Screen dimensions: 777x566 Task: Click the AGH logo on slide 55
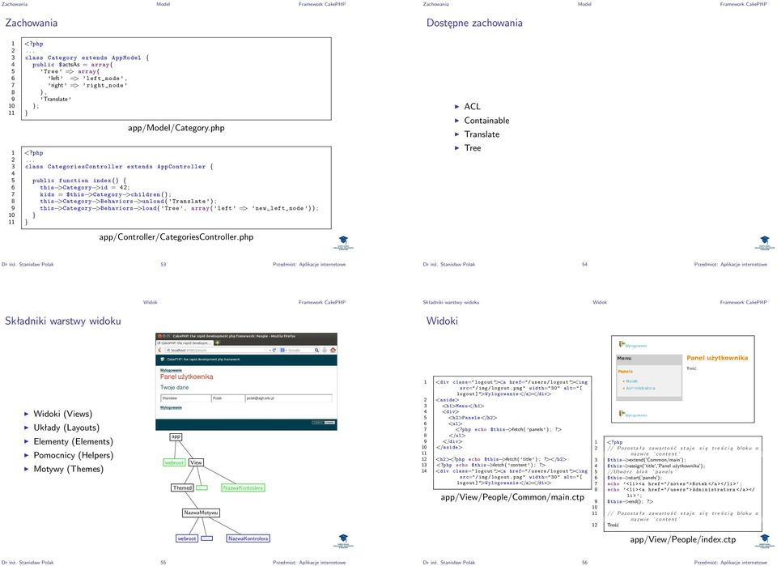[x=343, y=541]
